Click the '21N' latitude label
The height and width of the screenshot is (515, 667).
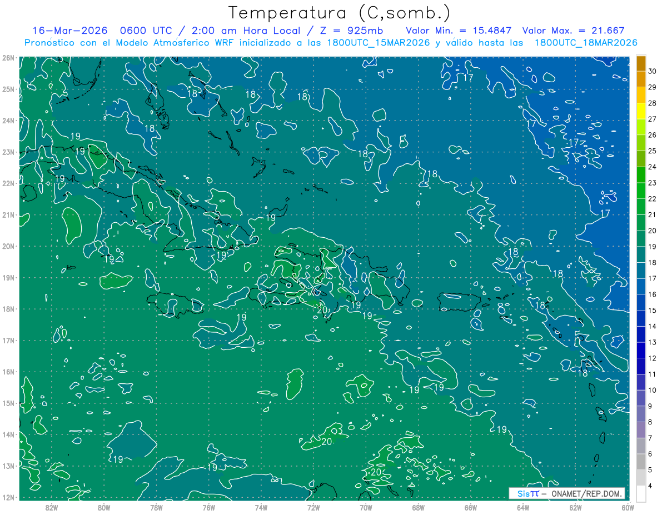tap(8, 215)
